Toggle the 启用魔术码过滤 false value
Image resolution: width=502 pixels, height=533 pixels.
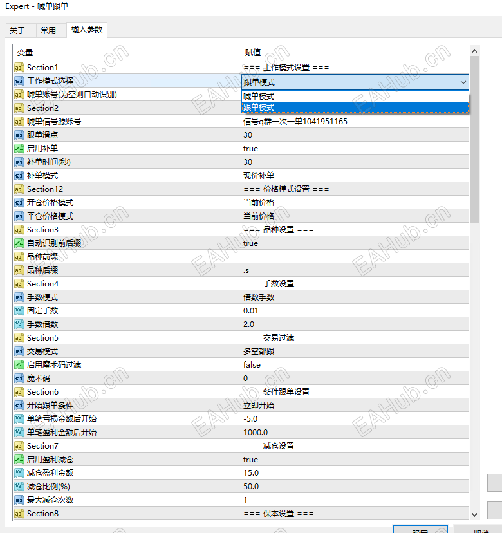pyautogui.click(x=355, y=365)
